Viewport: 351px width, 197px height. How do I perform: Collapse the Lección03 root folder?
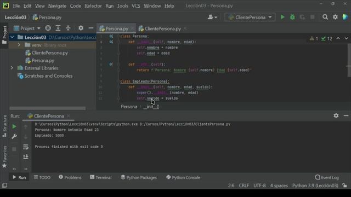tap(12, 37)
